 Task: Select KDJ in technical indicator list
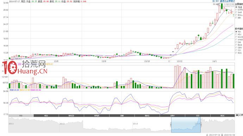[236, 34]
